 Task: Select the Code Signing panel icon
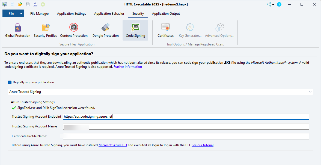tap(135, 30)
